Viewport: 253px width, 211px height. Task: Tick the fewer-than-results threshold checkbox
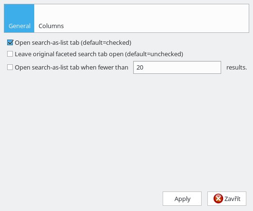[10, 67]
